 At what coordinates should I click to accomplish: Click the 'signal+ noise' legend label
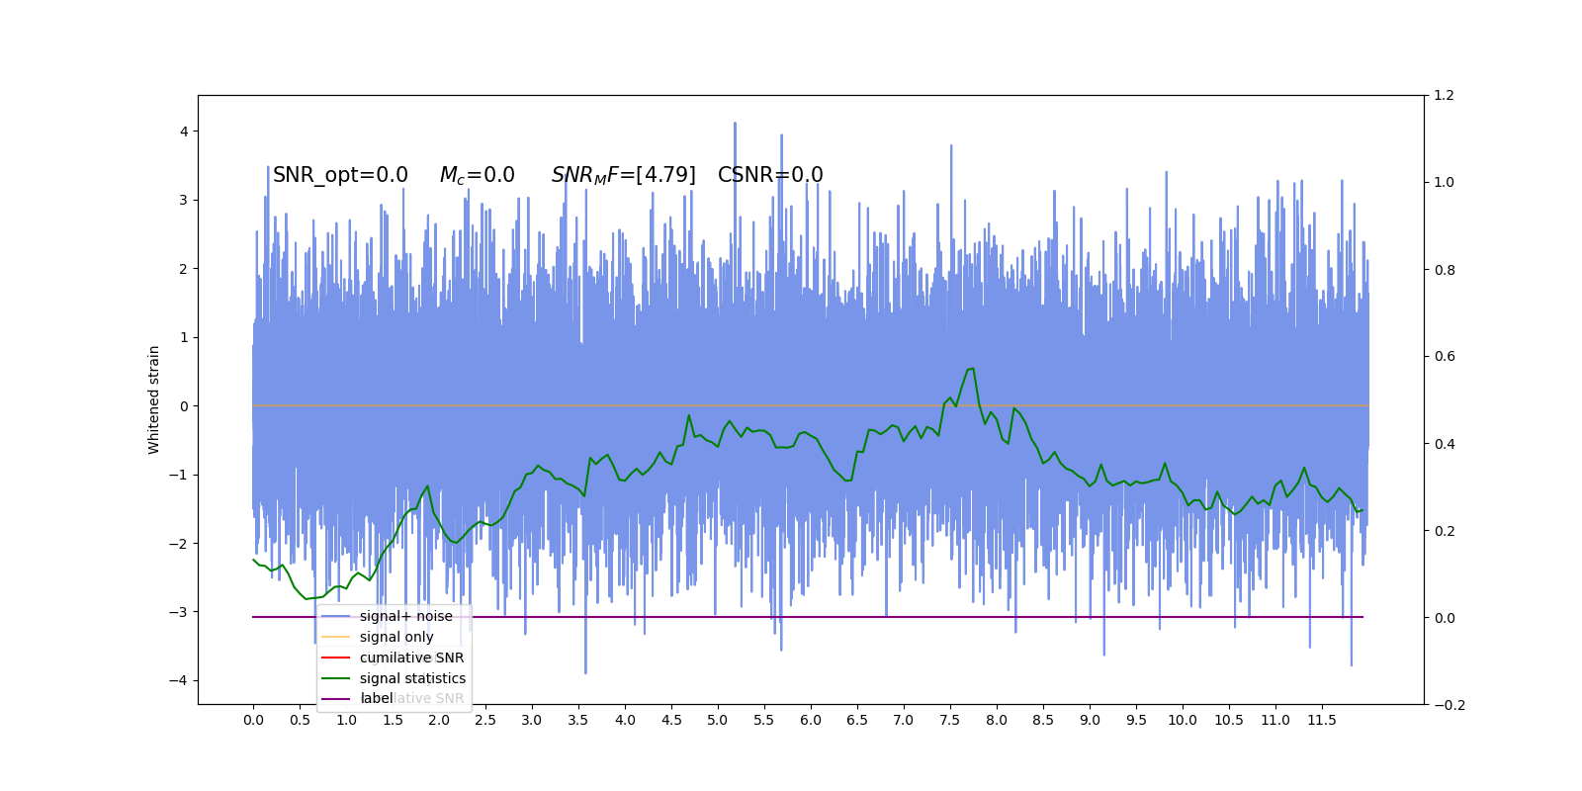[405, 616]
